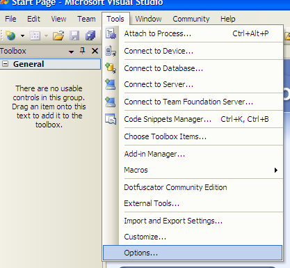Close the Toolbox panel

[x=95, y=51]
